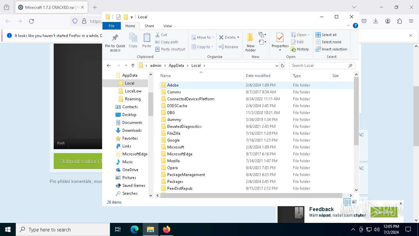Click the Search Local field

click(322, 66)
